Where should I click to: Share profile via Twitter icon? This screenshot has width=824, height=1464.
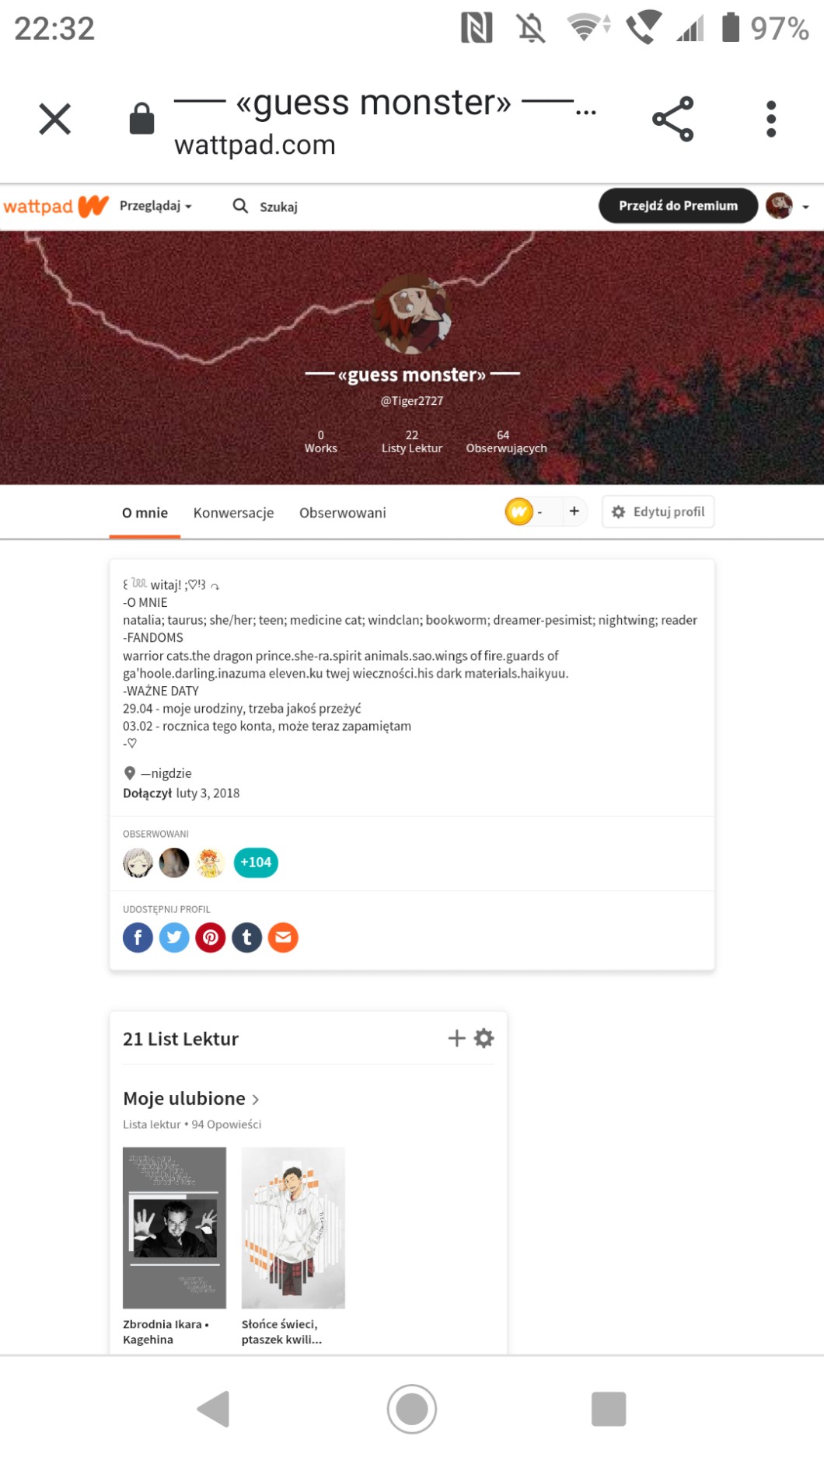click(x=174, y=937)
